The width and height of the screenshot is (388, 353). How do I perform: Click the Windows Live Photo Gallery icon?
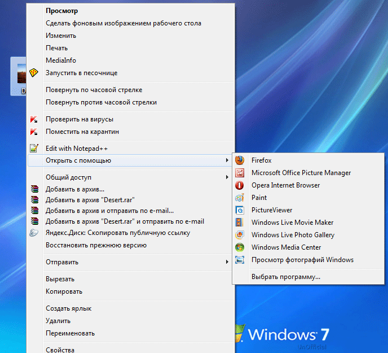(x=240, y=235)
